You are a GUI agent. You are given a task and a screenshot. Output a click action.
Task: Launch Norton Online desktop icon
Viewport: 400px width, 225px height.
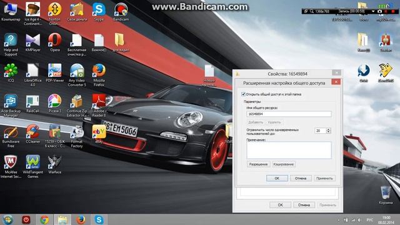coord(54,14)
